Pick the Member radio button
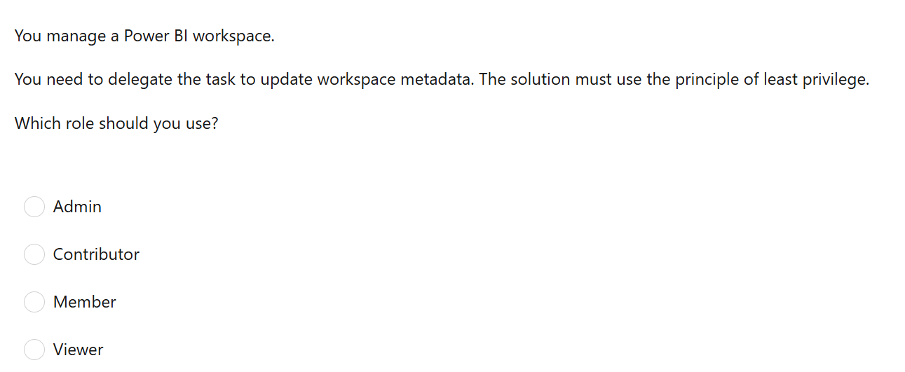The height and width of the screenshot is (372, 905). (34, 302)
